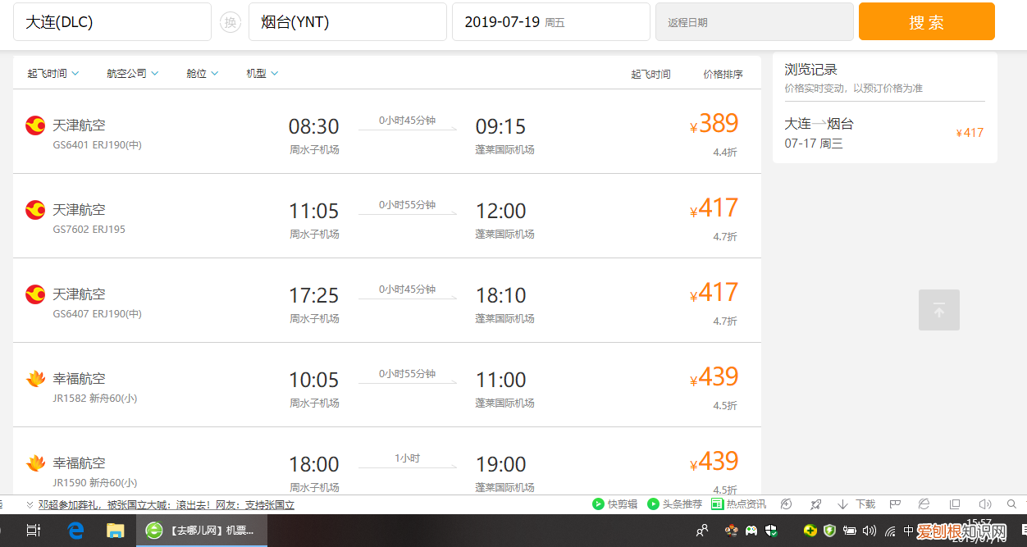Launch Microsoft Edge from taskbar

75,531
